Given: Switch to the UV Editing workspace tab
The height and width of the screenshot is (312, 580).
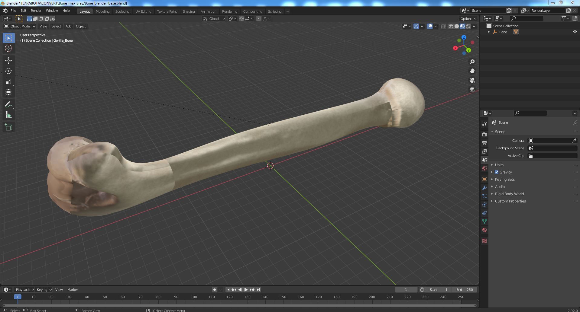Looking at the screenshot, I should 143,11.
